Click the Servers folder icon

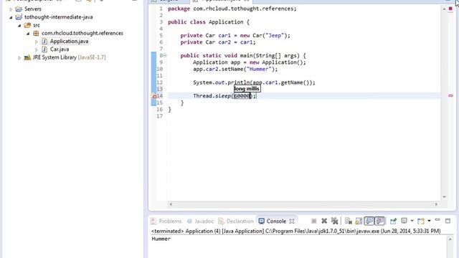19,9
